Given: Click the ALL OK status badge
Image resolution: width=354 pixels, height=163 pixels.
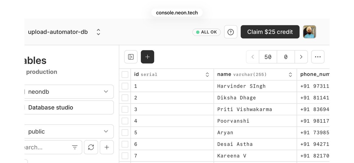Looking at the screenshot, I should click(206, 32).
